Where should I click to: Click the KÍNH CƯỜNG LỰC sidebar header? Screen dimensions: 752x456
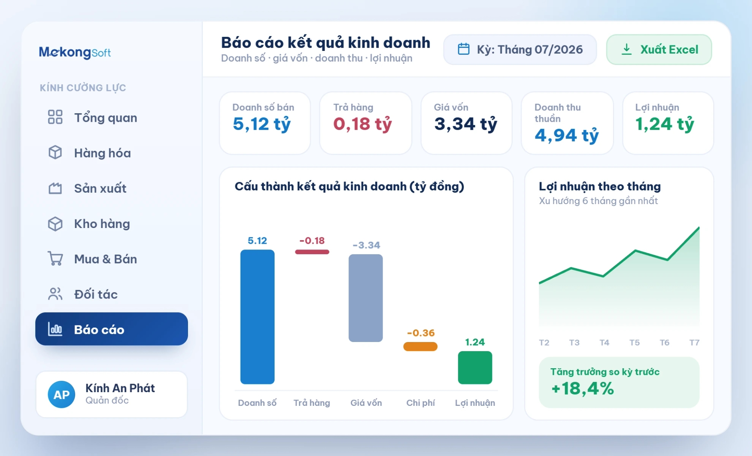pyautogui.click(x=83, y=88)
